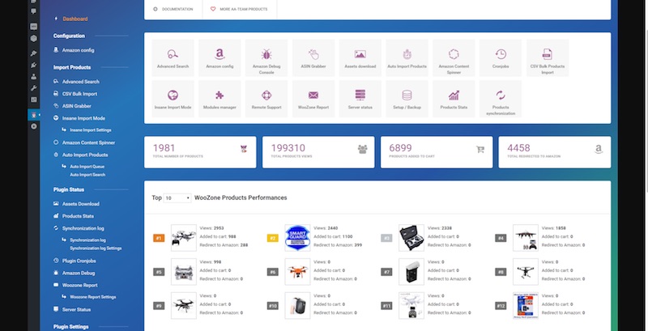Image resolution: width=648 pixels, height=331 pixels.
Task: Open the Server status tile
Action: coord(360,99)
